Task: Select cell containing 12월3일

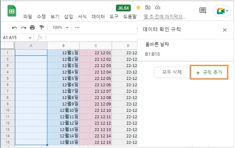Action: coord(64,66)
